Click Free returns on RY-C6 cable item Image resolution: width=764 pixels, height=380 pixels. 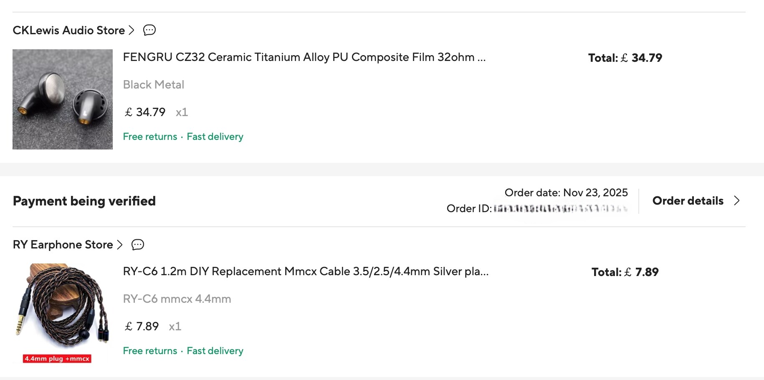click(150, 351)
